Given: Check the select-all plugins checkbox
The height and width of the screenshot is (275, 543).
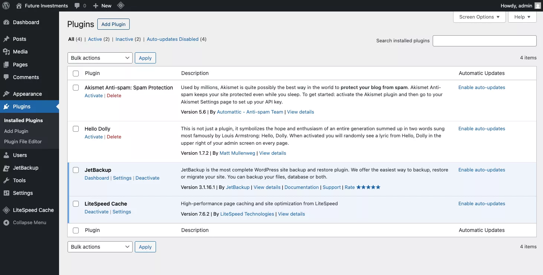Looking at the screenshot, I should coord(76,73).
